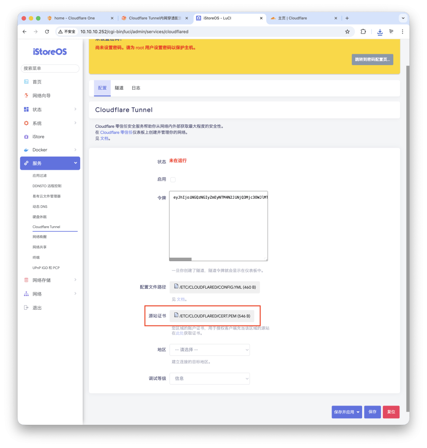The image size is (427, 448).
Task: Open 网络向导 network wizard icon
Action: (26, 96)
